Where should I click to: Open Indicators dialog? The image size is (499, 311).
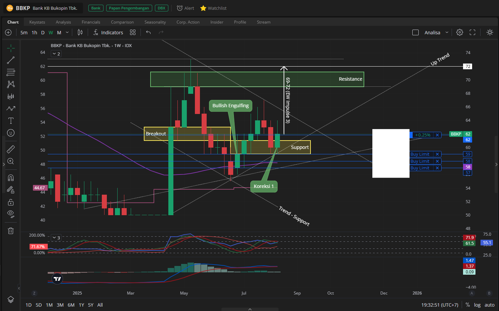point(108,32)
